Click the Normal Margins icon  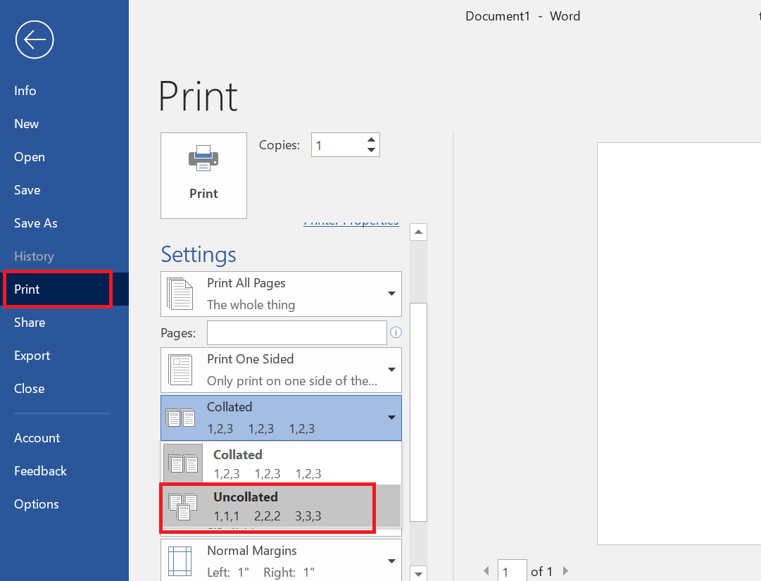click(x=180, y=561)
